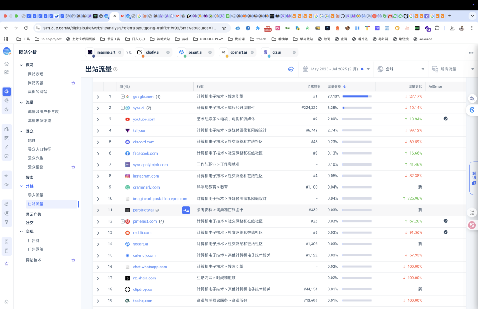Click browser back arrow button

click(6, 28)
